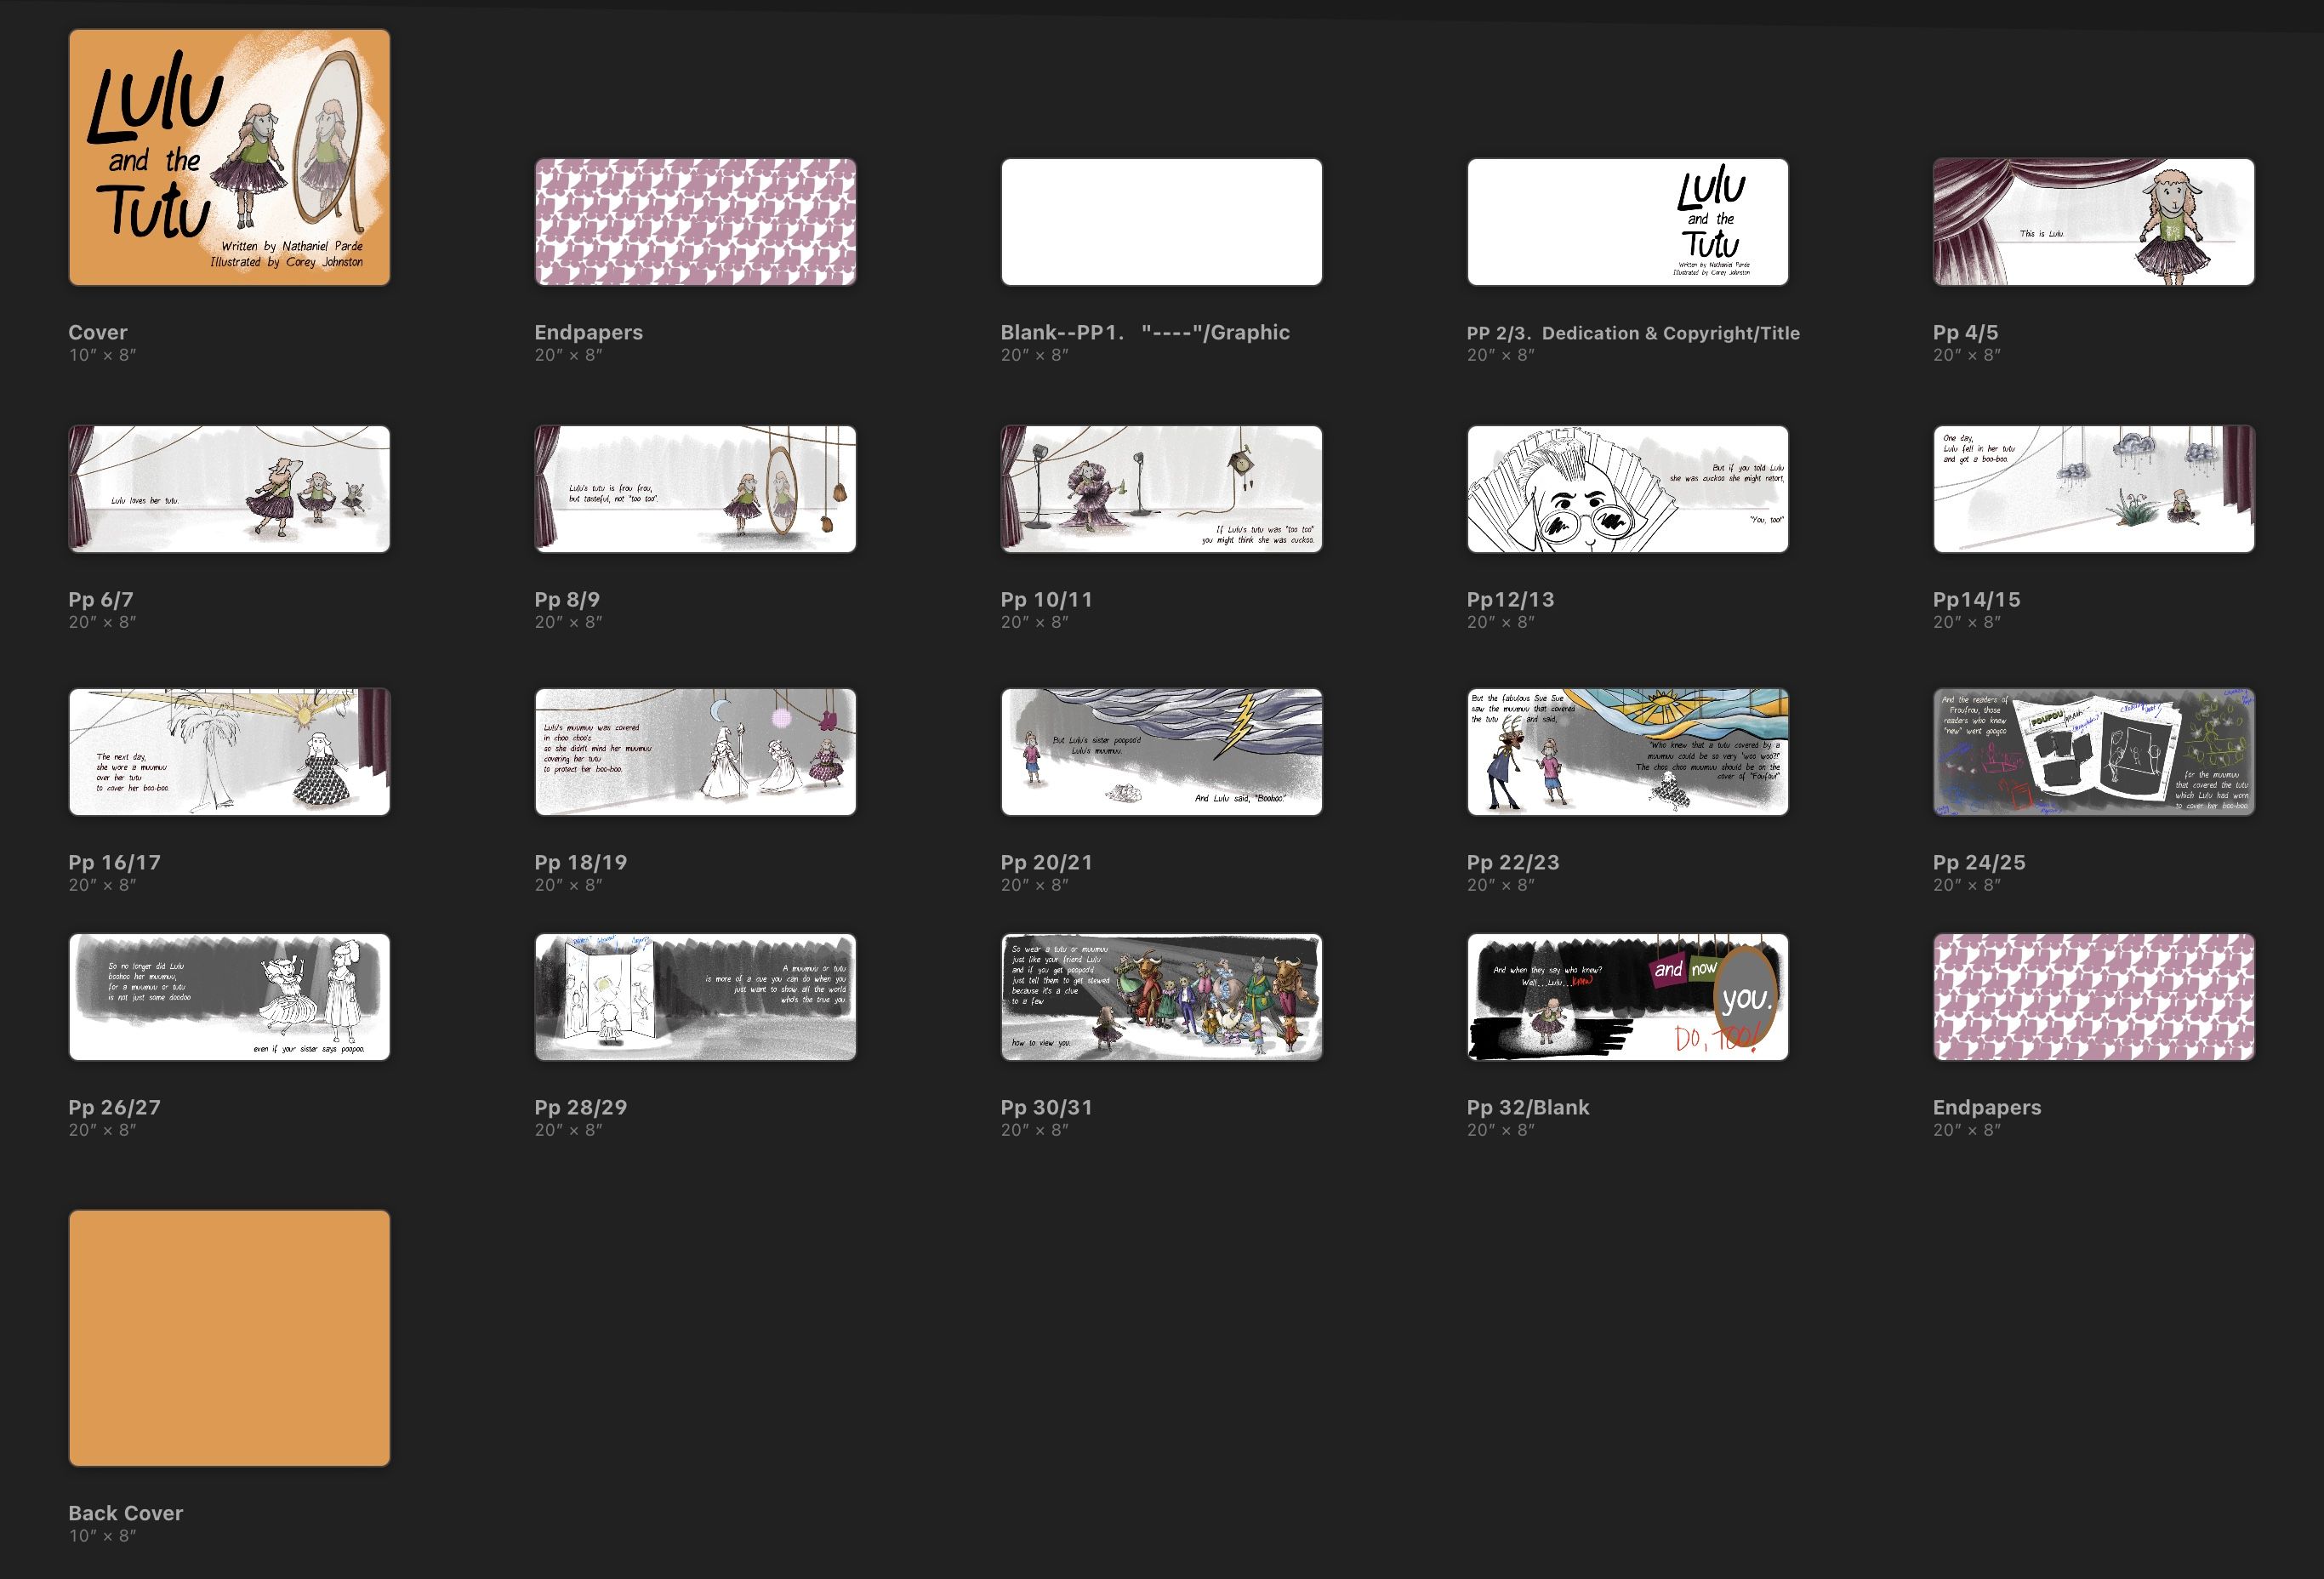Select the Pp14/15 rain clouds spread

(2093, 489)
